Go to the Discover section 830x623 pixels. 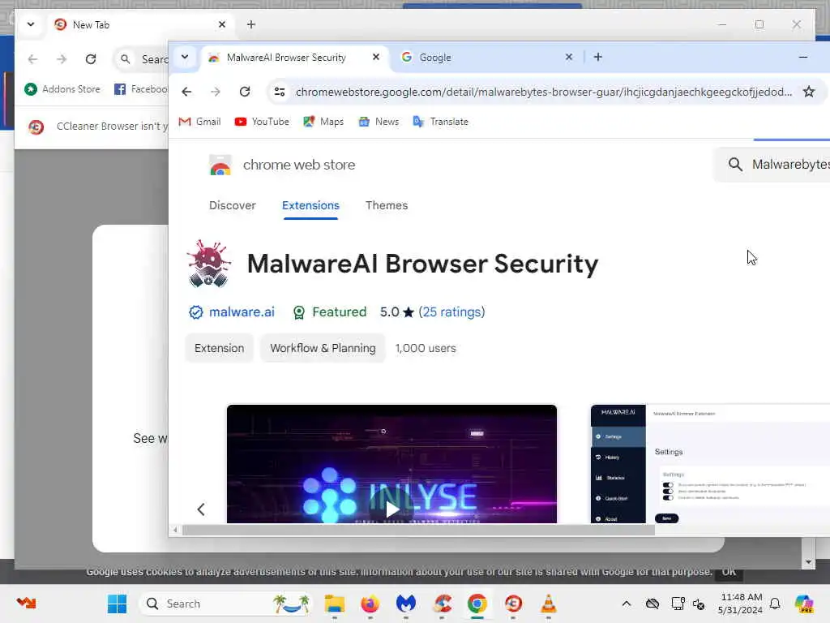pos(233,205)
